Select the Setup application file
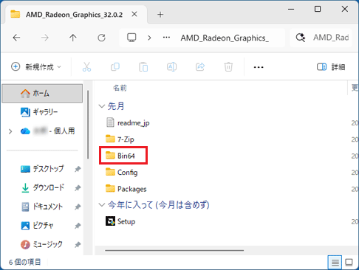 (x=120, y=221)
